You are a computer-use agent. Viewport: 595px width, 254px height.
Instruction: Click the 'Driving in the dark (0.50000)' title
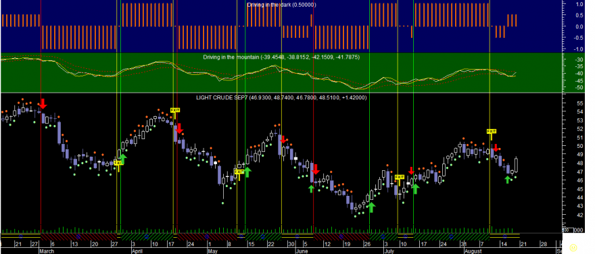pyautogui.click(x=281, y=5)
